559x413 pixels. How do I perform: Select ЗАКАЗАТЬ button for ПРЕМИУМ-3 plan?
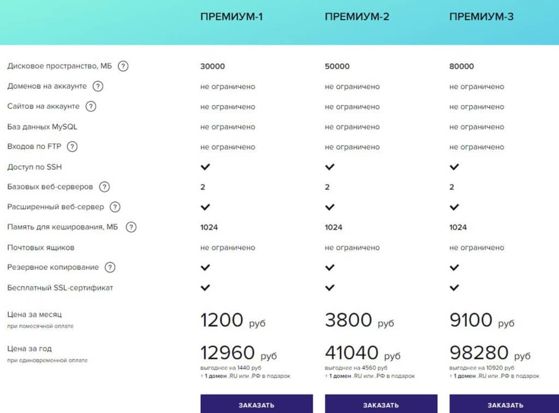click(504, 404)
